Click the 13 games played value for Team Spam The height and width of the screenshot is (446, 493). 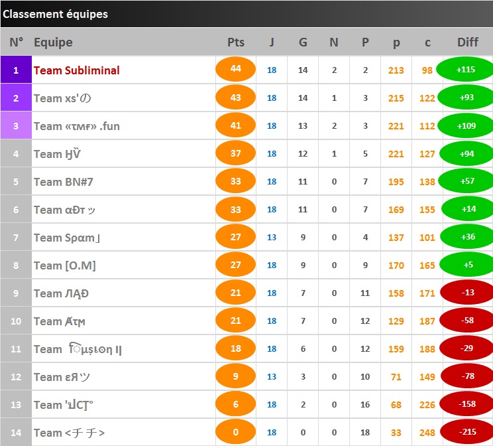point(272,238)
